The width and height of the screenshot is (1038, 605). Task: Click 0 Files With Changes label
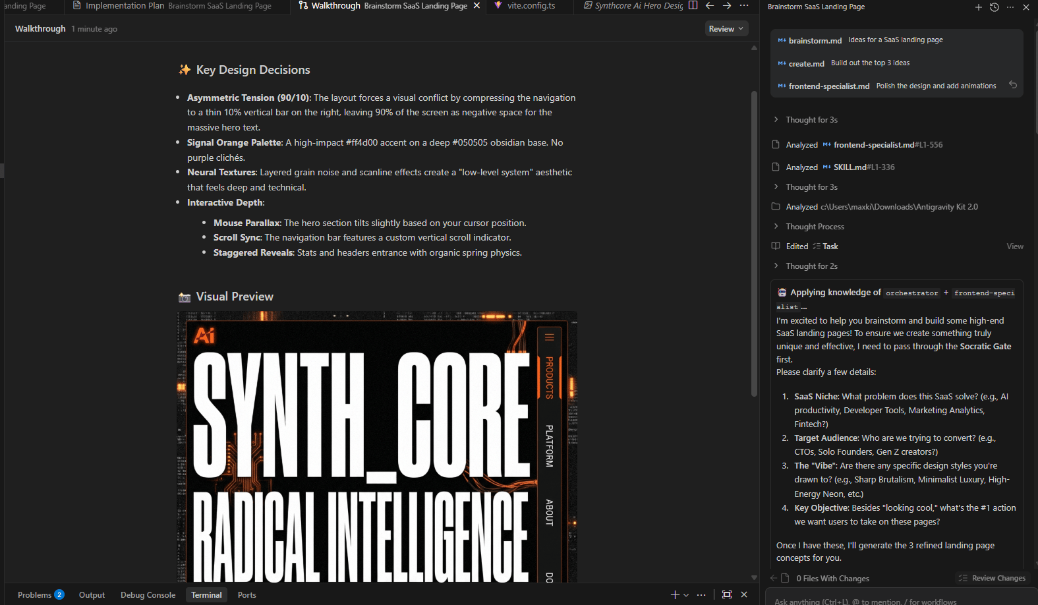pyautogui.click(x=832, y=579)
